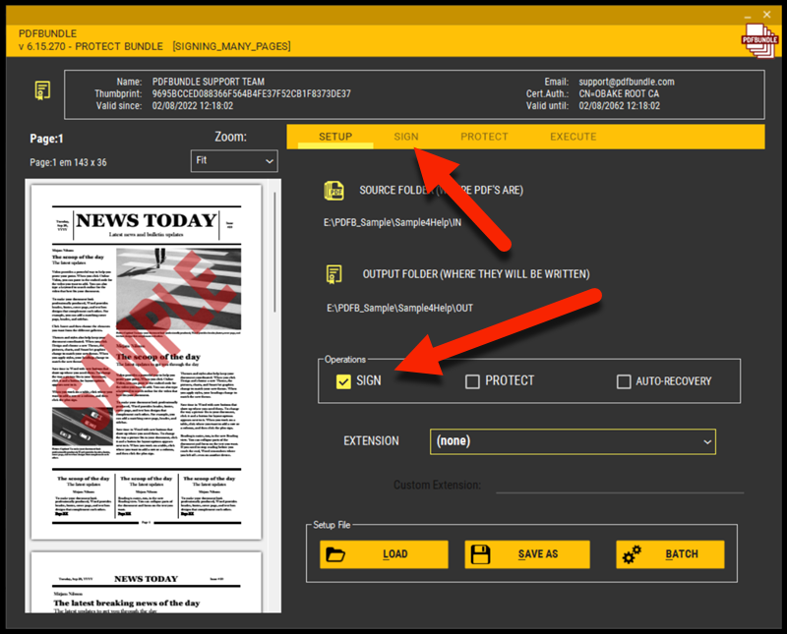Select the first page preview thumbnail
This screenshot has width=787, height=634.
click(147, 362)
